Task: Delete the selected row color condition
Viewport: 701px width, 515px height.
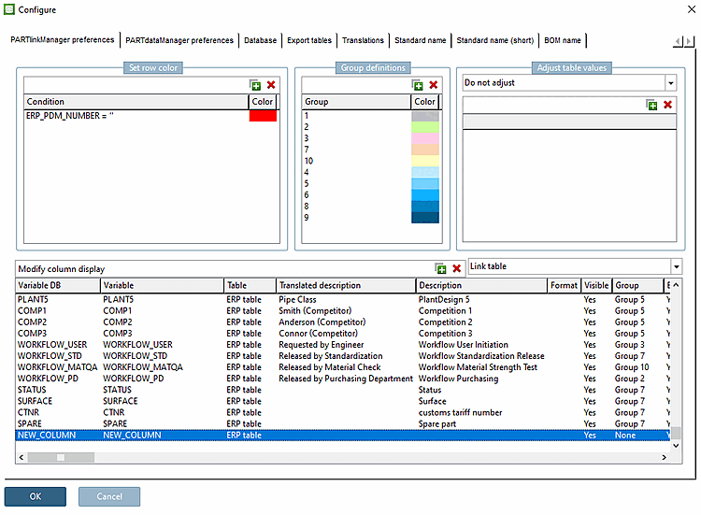Action: coord(271,84)
